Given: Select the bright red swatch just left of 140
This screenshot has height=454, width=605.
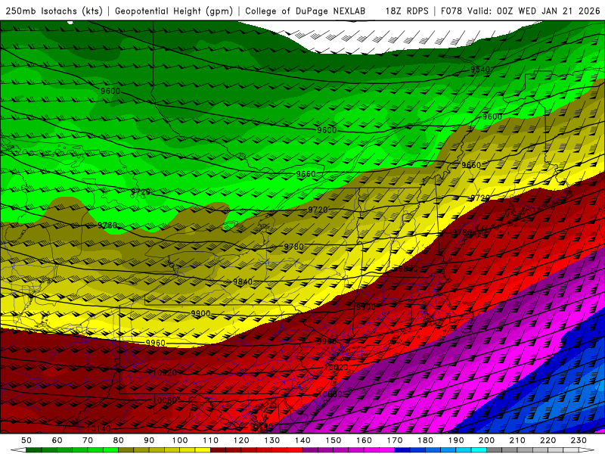Looking at the screenshot, I should click(x=295, y=450).
